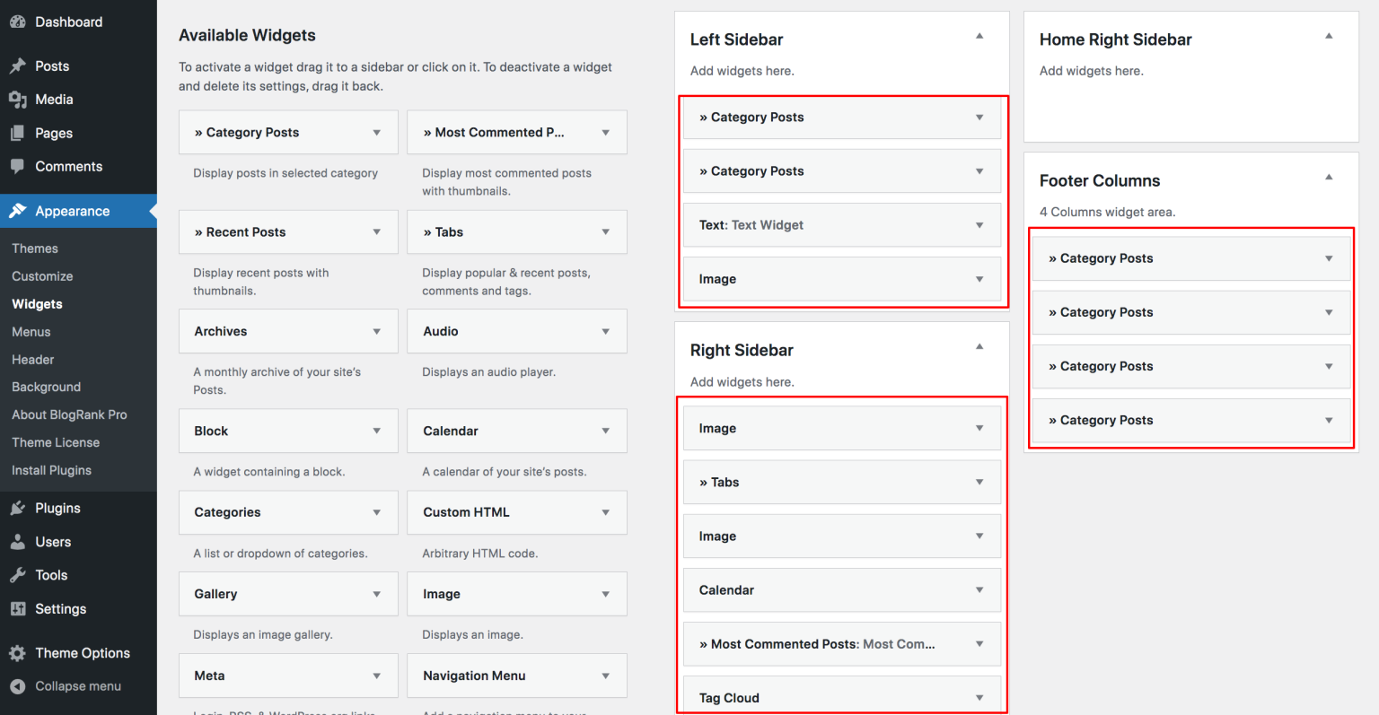Viewport: 1379px width, 715px height.
Task: Collapse the Footer Columns panel arrow
Action: coord(1329,177)
